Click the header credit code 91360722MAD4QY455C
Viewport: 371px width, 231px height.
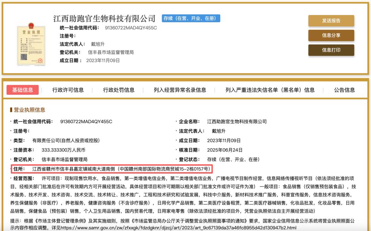pos(131,28)
